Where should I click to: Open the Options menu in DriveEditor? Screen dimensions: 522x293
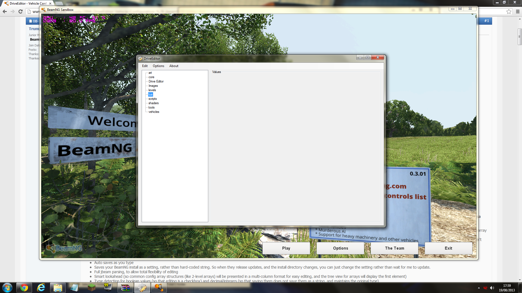[x=158, y=66]
